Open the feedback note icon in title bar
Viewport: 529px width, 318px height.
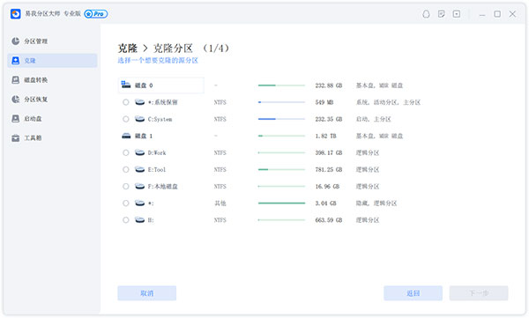[442, 14]
